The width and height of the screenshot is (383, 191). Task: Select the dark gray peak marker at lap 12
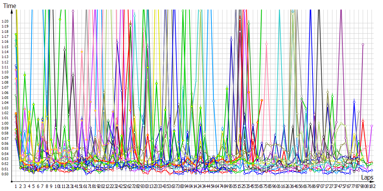64,49
